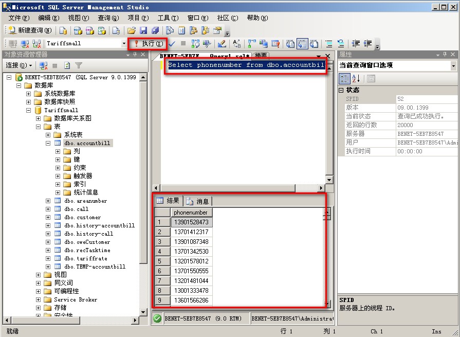Image resolution: width=460 pixels, height=337 pixels.
Task: Show the Summary page icon
Action: [x=181, y=30]
